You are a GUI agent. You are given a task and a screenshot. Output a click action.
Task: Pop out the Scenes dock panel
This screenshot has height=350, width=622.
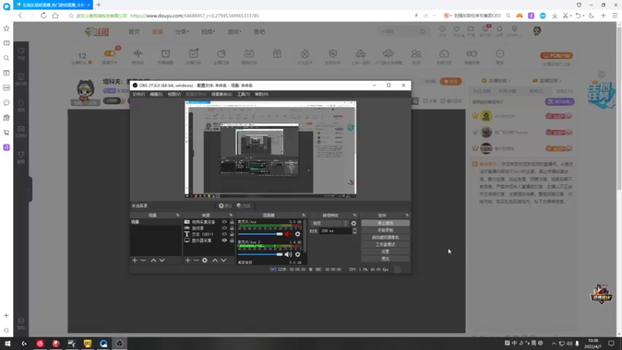click(x=178, y=215)
